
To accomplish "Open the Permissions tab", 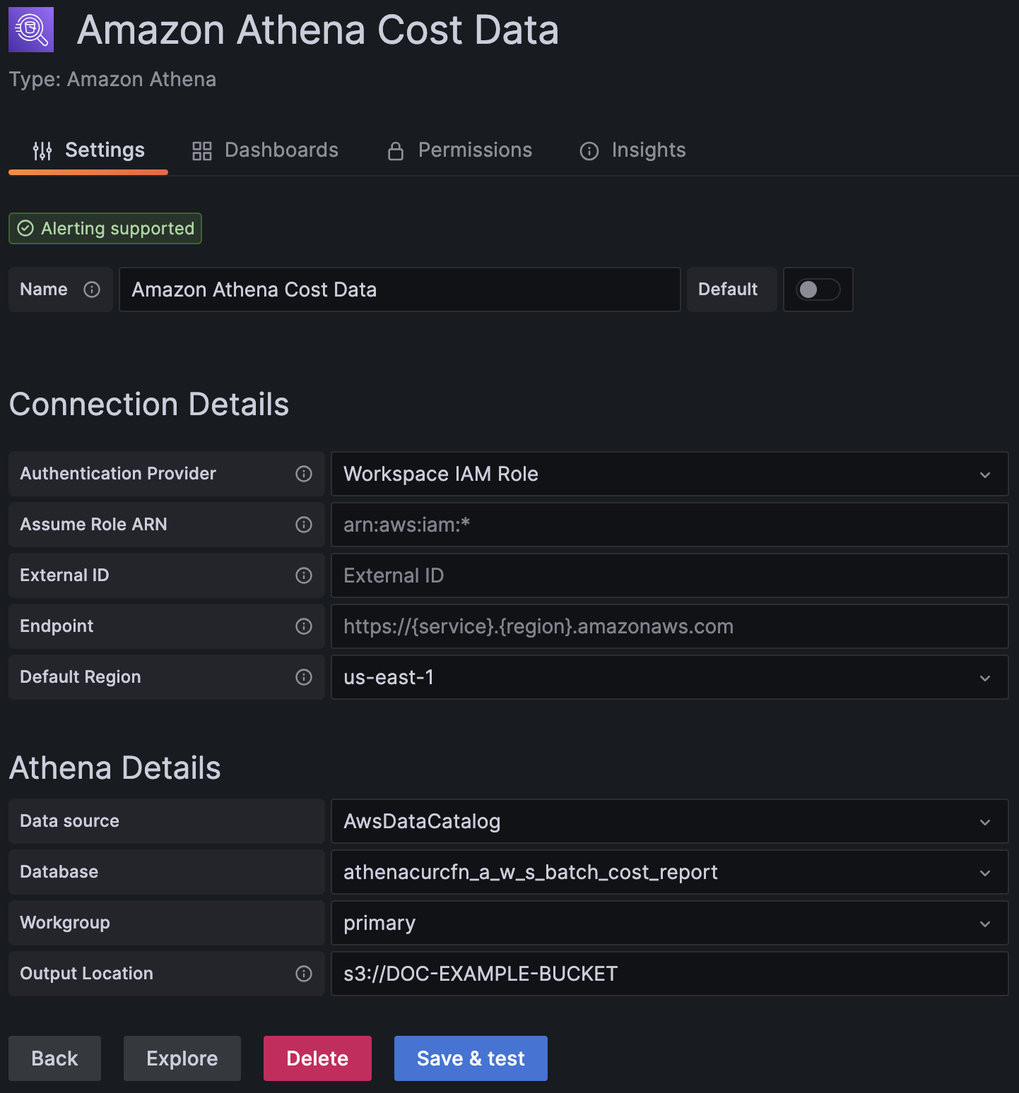I will [459, 150].
